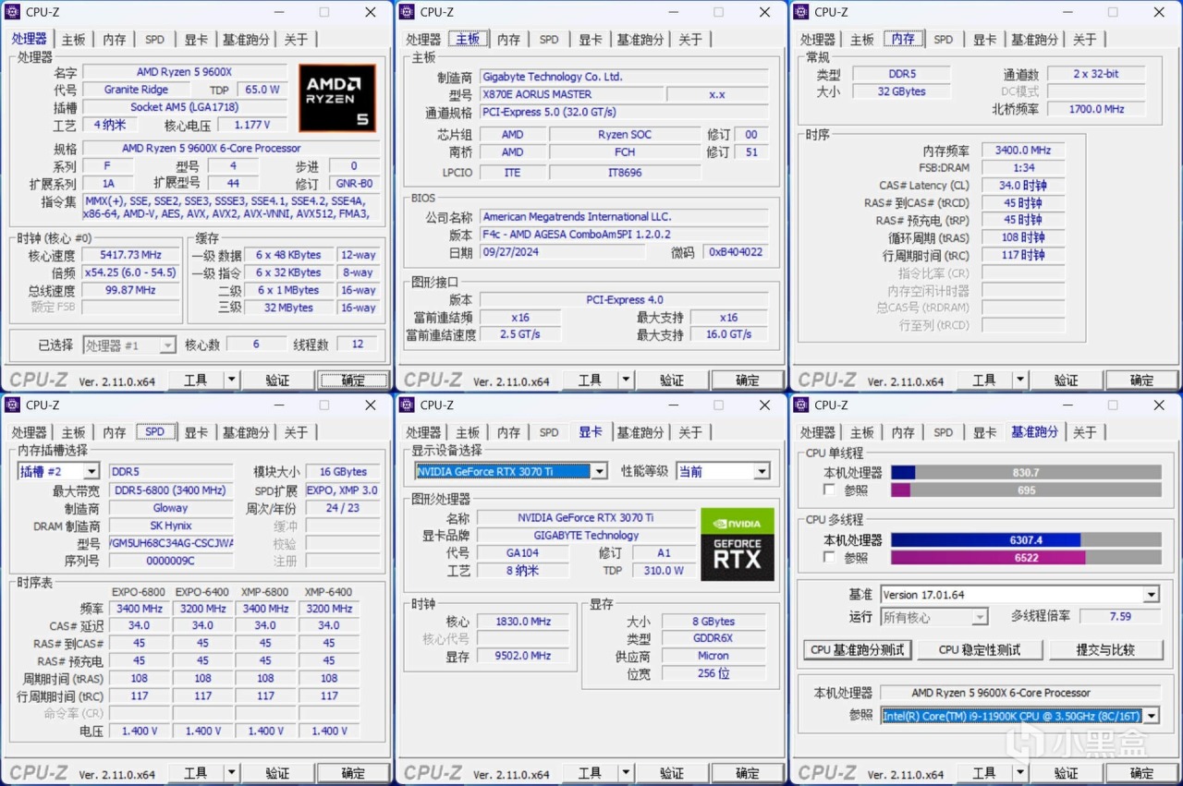Click the module manufacturer value Gloway
1183x786 pixels.
tap(171, 508)
